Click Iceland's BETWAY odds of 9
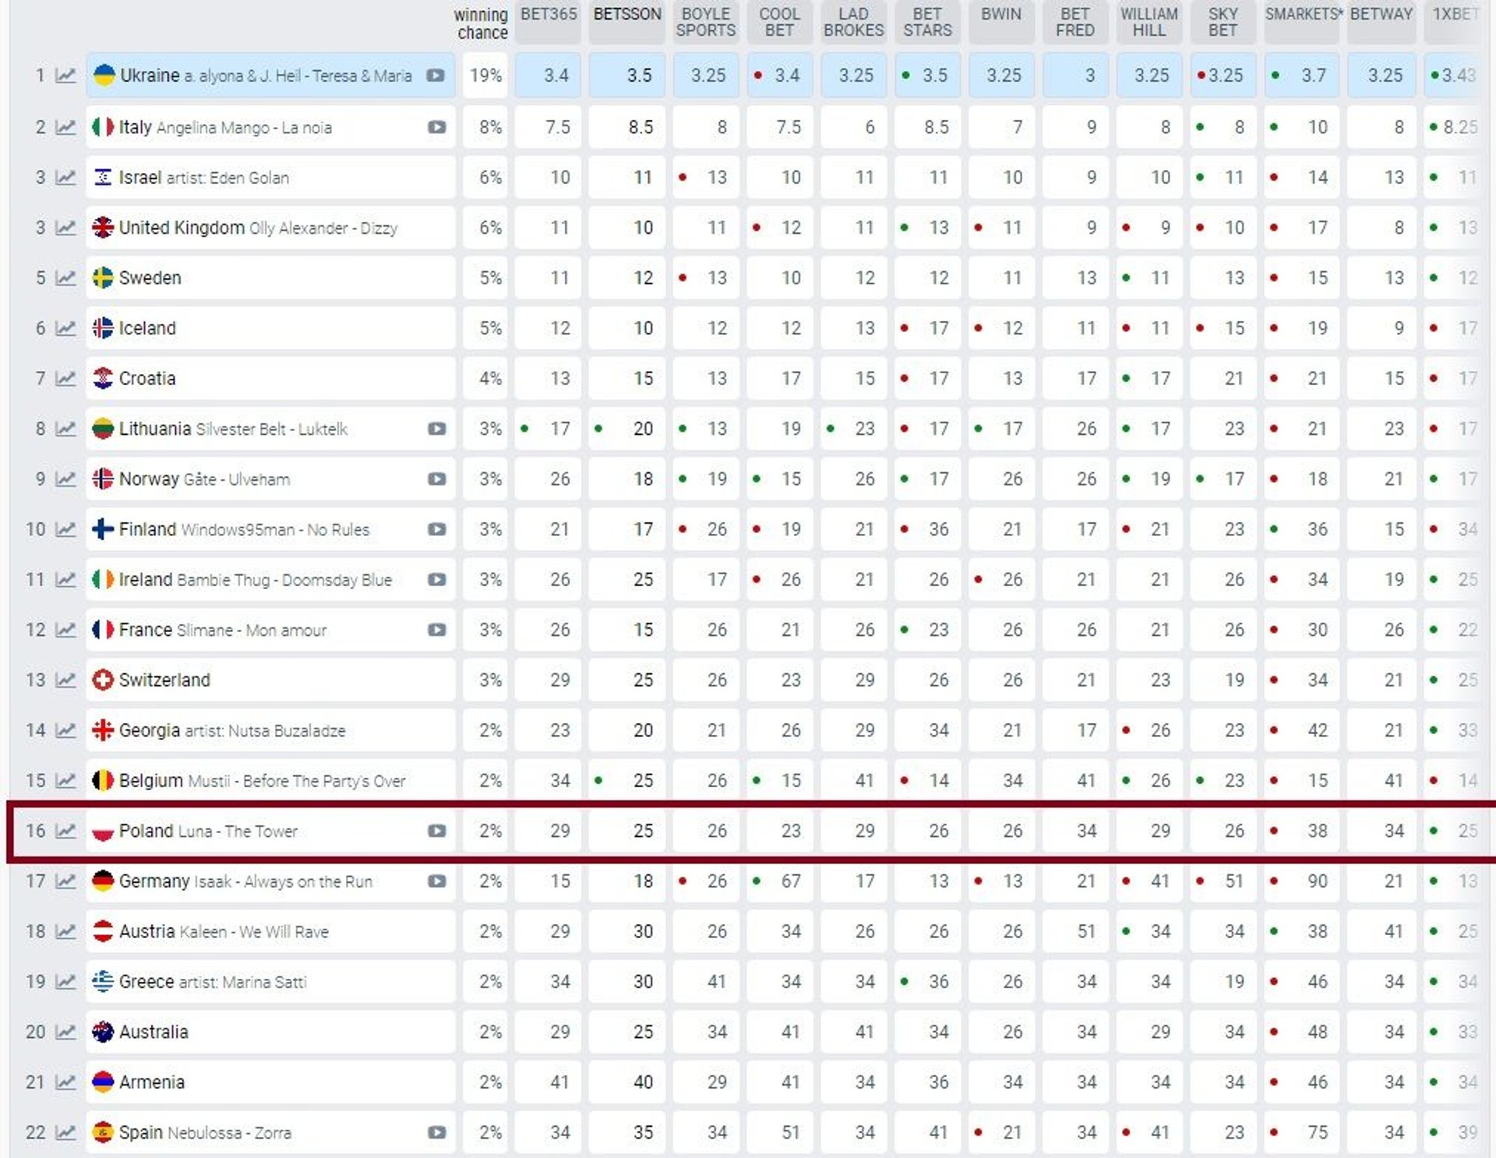 click(1381, 328)
